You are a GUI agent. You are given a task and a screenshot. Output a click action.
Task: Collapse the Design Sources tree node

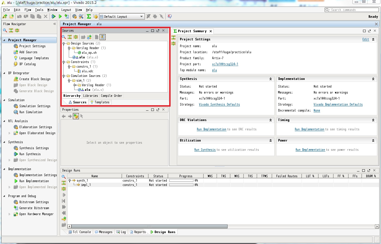[64, 43]
